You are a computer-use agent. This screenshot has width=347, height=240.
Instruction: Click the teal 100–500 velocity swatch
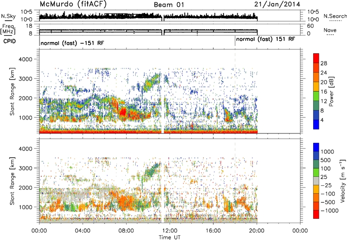pyautogui.click(x=316, y=164)
